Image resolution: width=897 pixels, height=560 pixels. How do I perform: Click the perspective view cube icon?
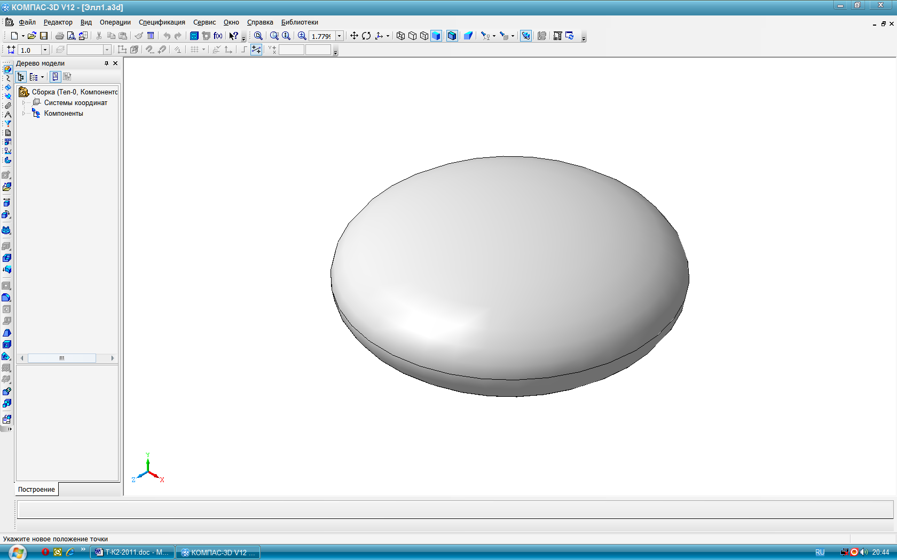point(468,36)
